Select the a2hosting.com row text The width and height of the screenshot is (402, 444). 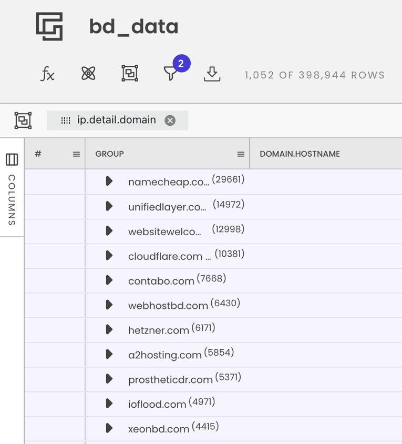coord(164,355)
